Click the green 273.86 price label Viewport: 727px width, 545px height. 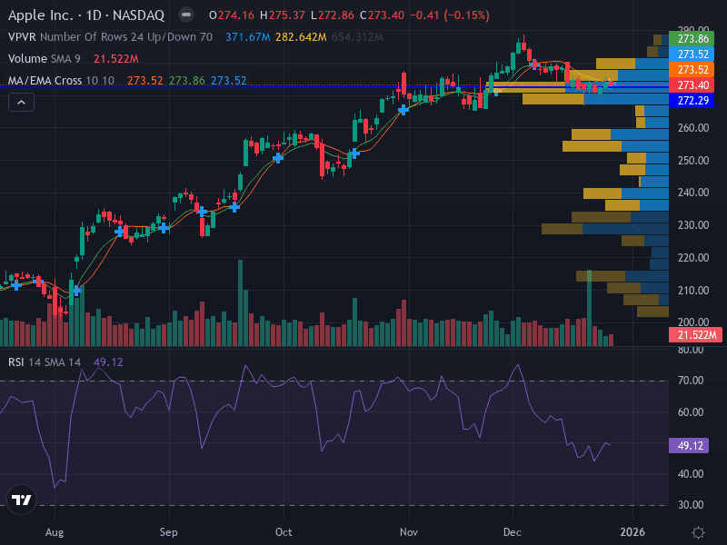coord(692,39)
